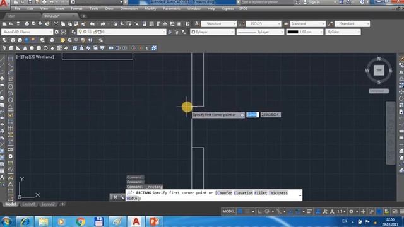404x227 pixels.
Task: Toggle clean screen icon in status bar
Action: (395, 212)
